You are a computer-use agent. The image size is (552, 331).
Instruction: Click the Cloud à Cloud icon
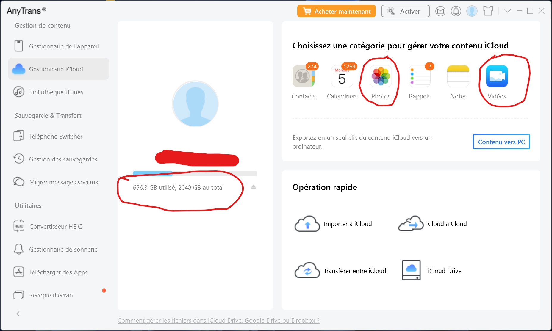point(411,224)
